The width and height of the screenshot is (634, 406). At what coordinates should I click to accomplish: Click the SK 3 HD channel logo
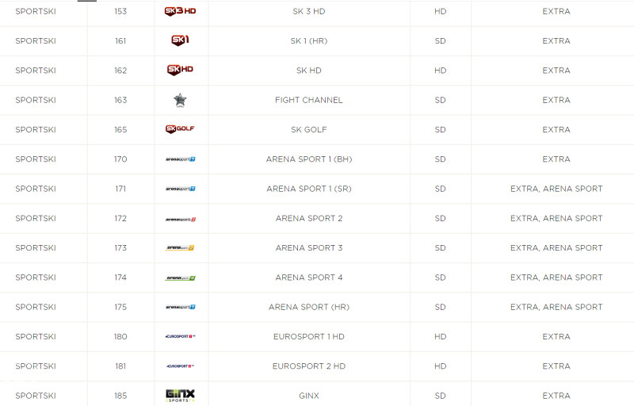coord(181,11)
